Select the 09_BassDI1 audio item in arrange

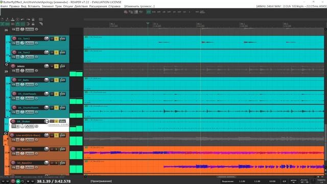coord(204,153)
